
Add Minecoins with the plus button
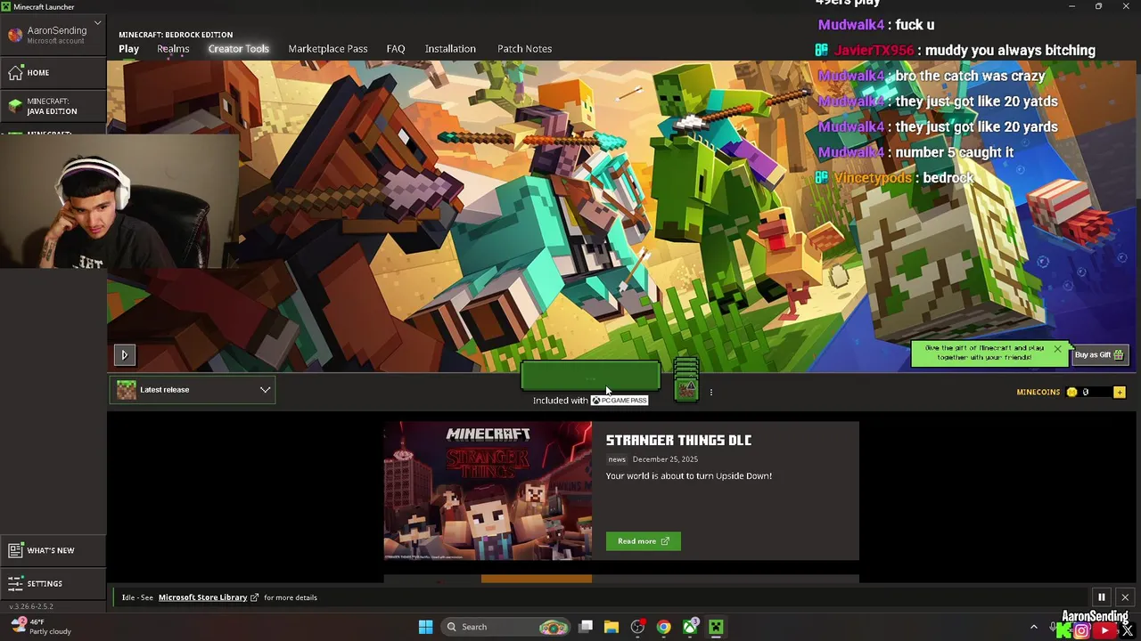(x=1119, y=392)
